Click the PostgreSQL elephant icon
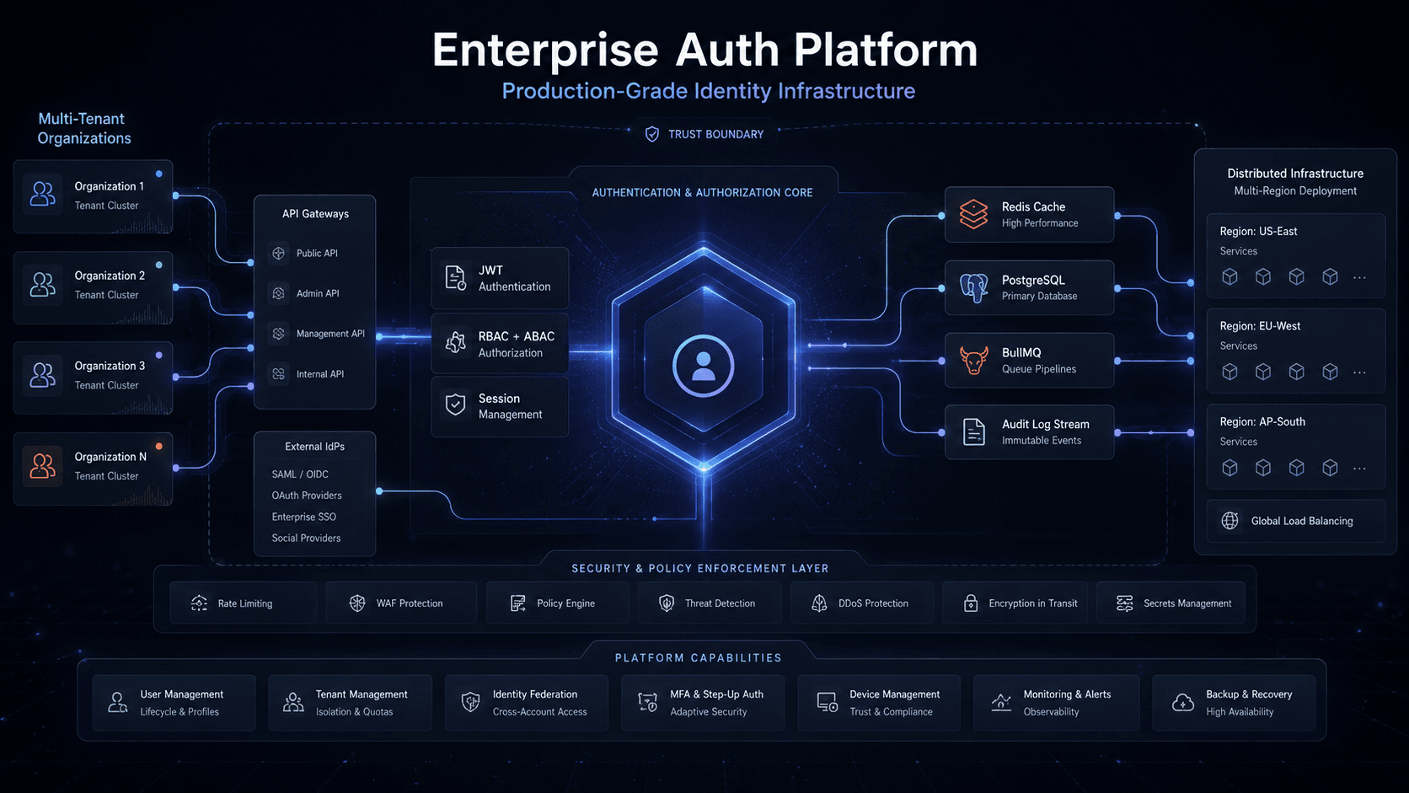 click(x=974, y=287)
